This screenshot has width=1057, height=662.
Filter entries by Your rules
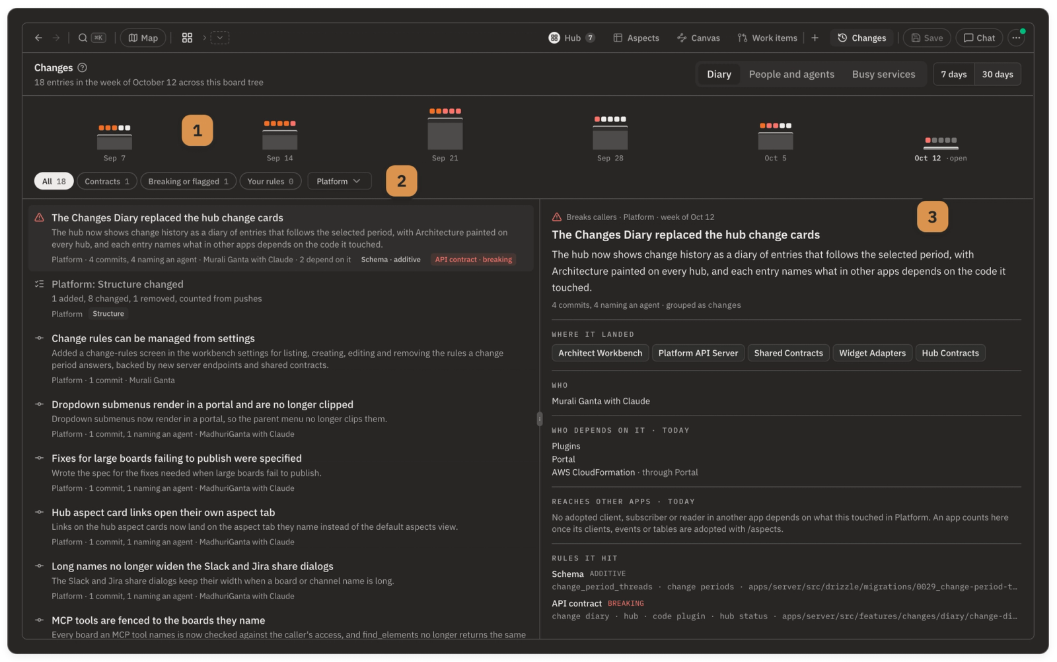[x=270, y=181]
